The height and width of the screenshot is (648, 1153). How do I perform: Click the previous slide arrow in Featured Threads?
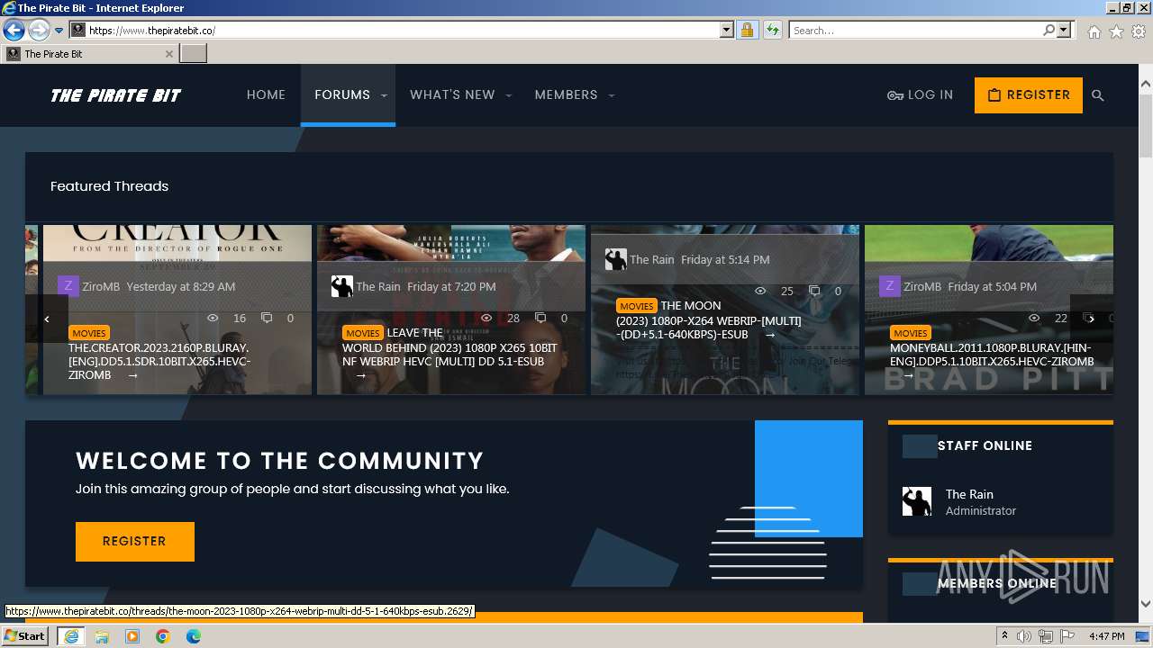tap(47, 319)
